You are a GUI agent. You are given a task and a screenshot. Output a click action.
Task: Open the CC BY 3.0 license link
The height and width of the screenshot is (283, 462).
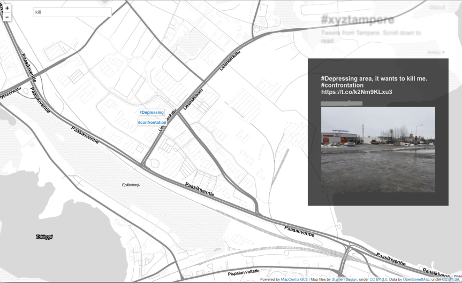click(378, 279)
